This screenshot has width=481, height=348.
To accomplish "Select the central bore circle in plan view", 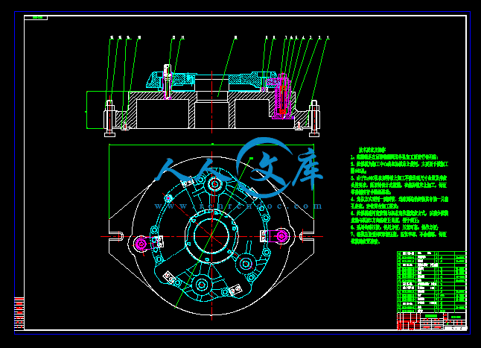I will [211, 235].
